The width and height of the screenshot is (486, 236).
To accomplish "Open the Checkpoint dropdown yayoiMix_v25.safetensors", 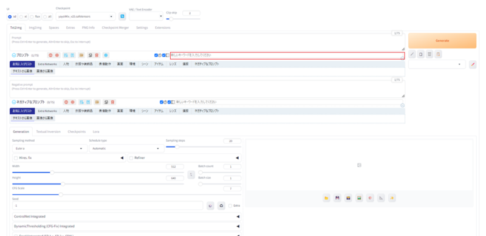I will pos(86,16).
